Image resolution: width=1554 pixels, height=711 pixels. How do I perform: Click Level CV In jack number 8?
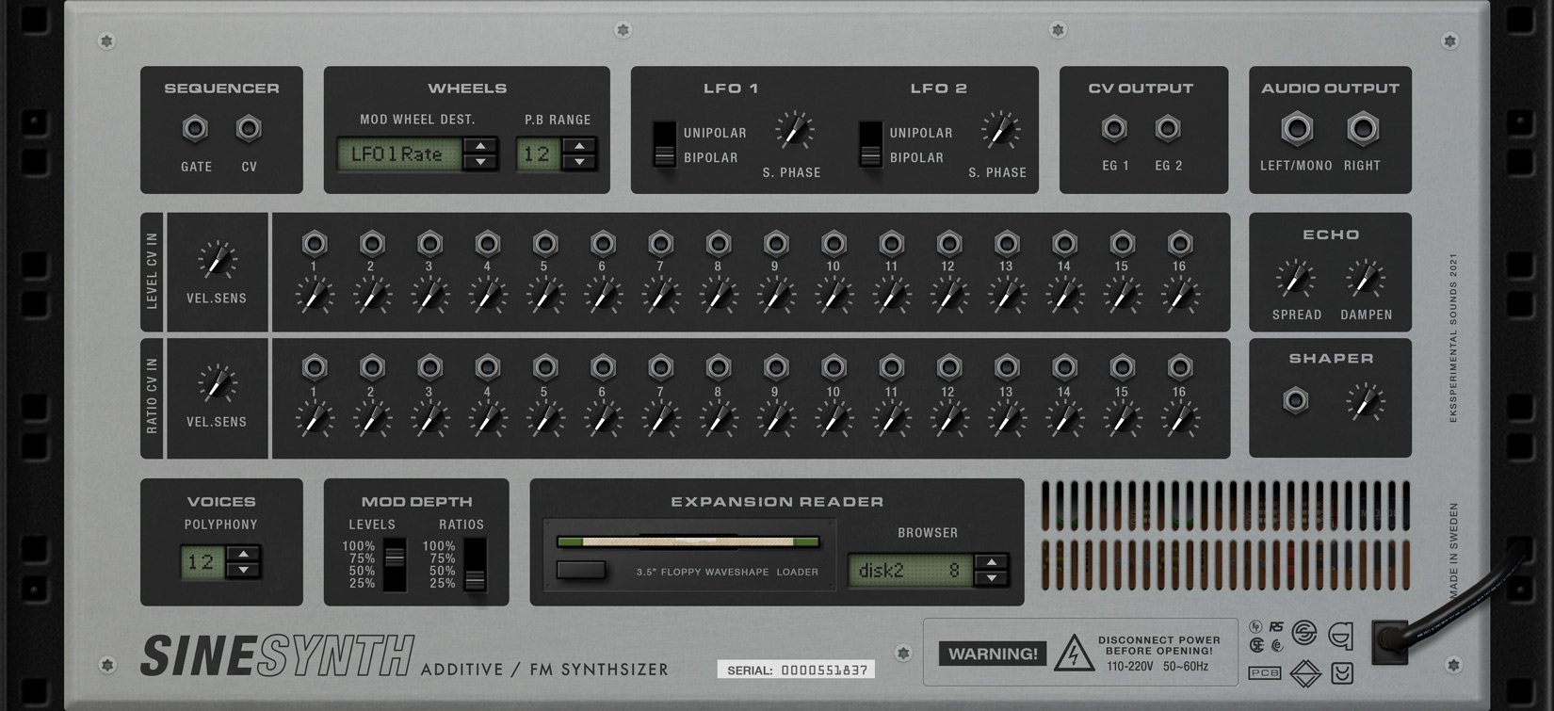click(718, 245)
